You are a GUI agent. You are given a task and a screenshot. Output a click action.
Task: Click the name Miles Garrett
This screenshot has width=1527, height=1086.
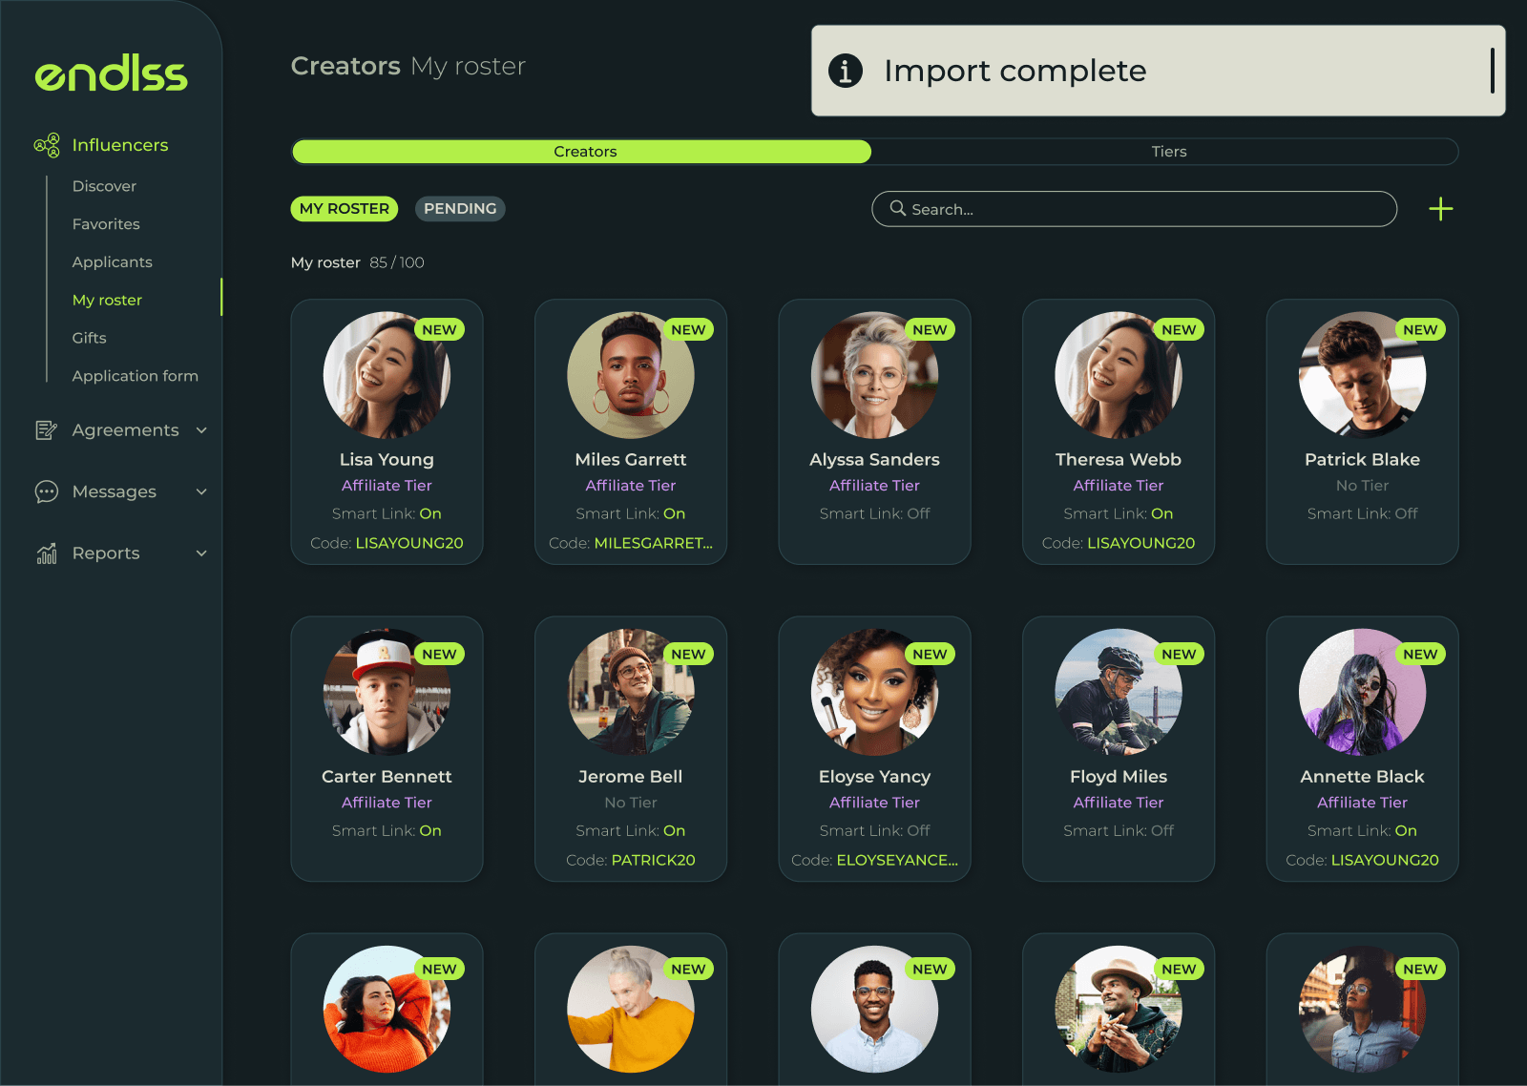[x=631, y=460]
